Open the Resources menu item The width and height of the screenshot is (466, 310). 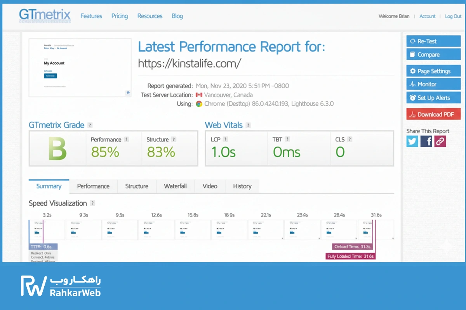click(x=150, y=16)
